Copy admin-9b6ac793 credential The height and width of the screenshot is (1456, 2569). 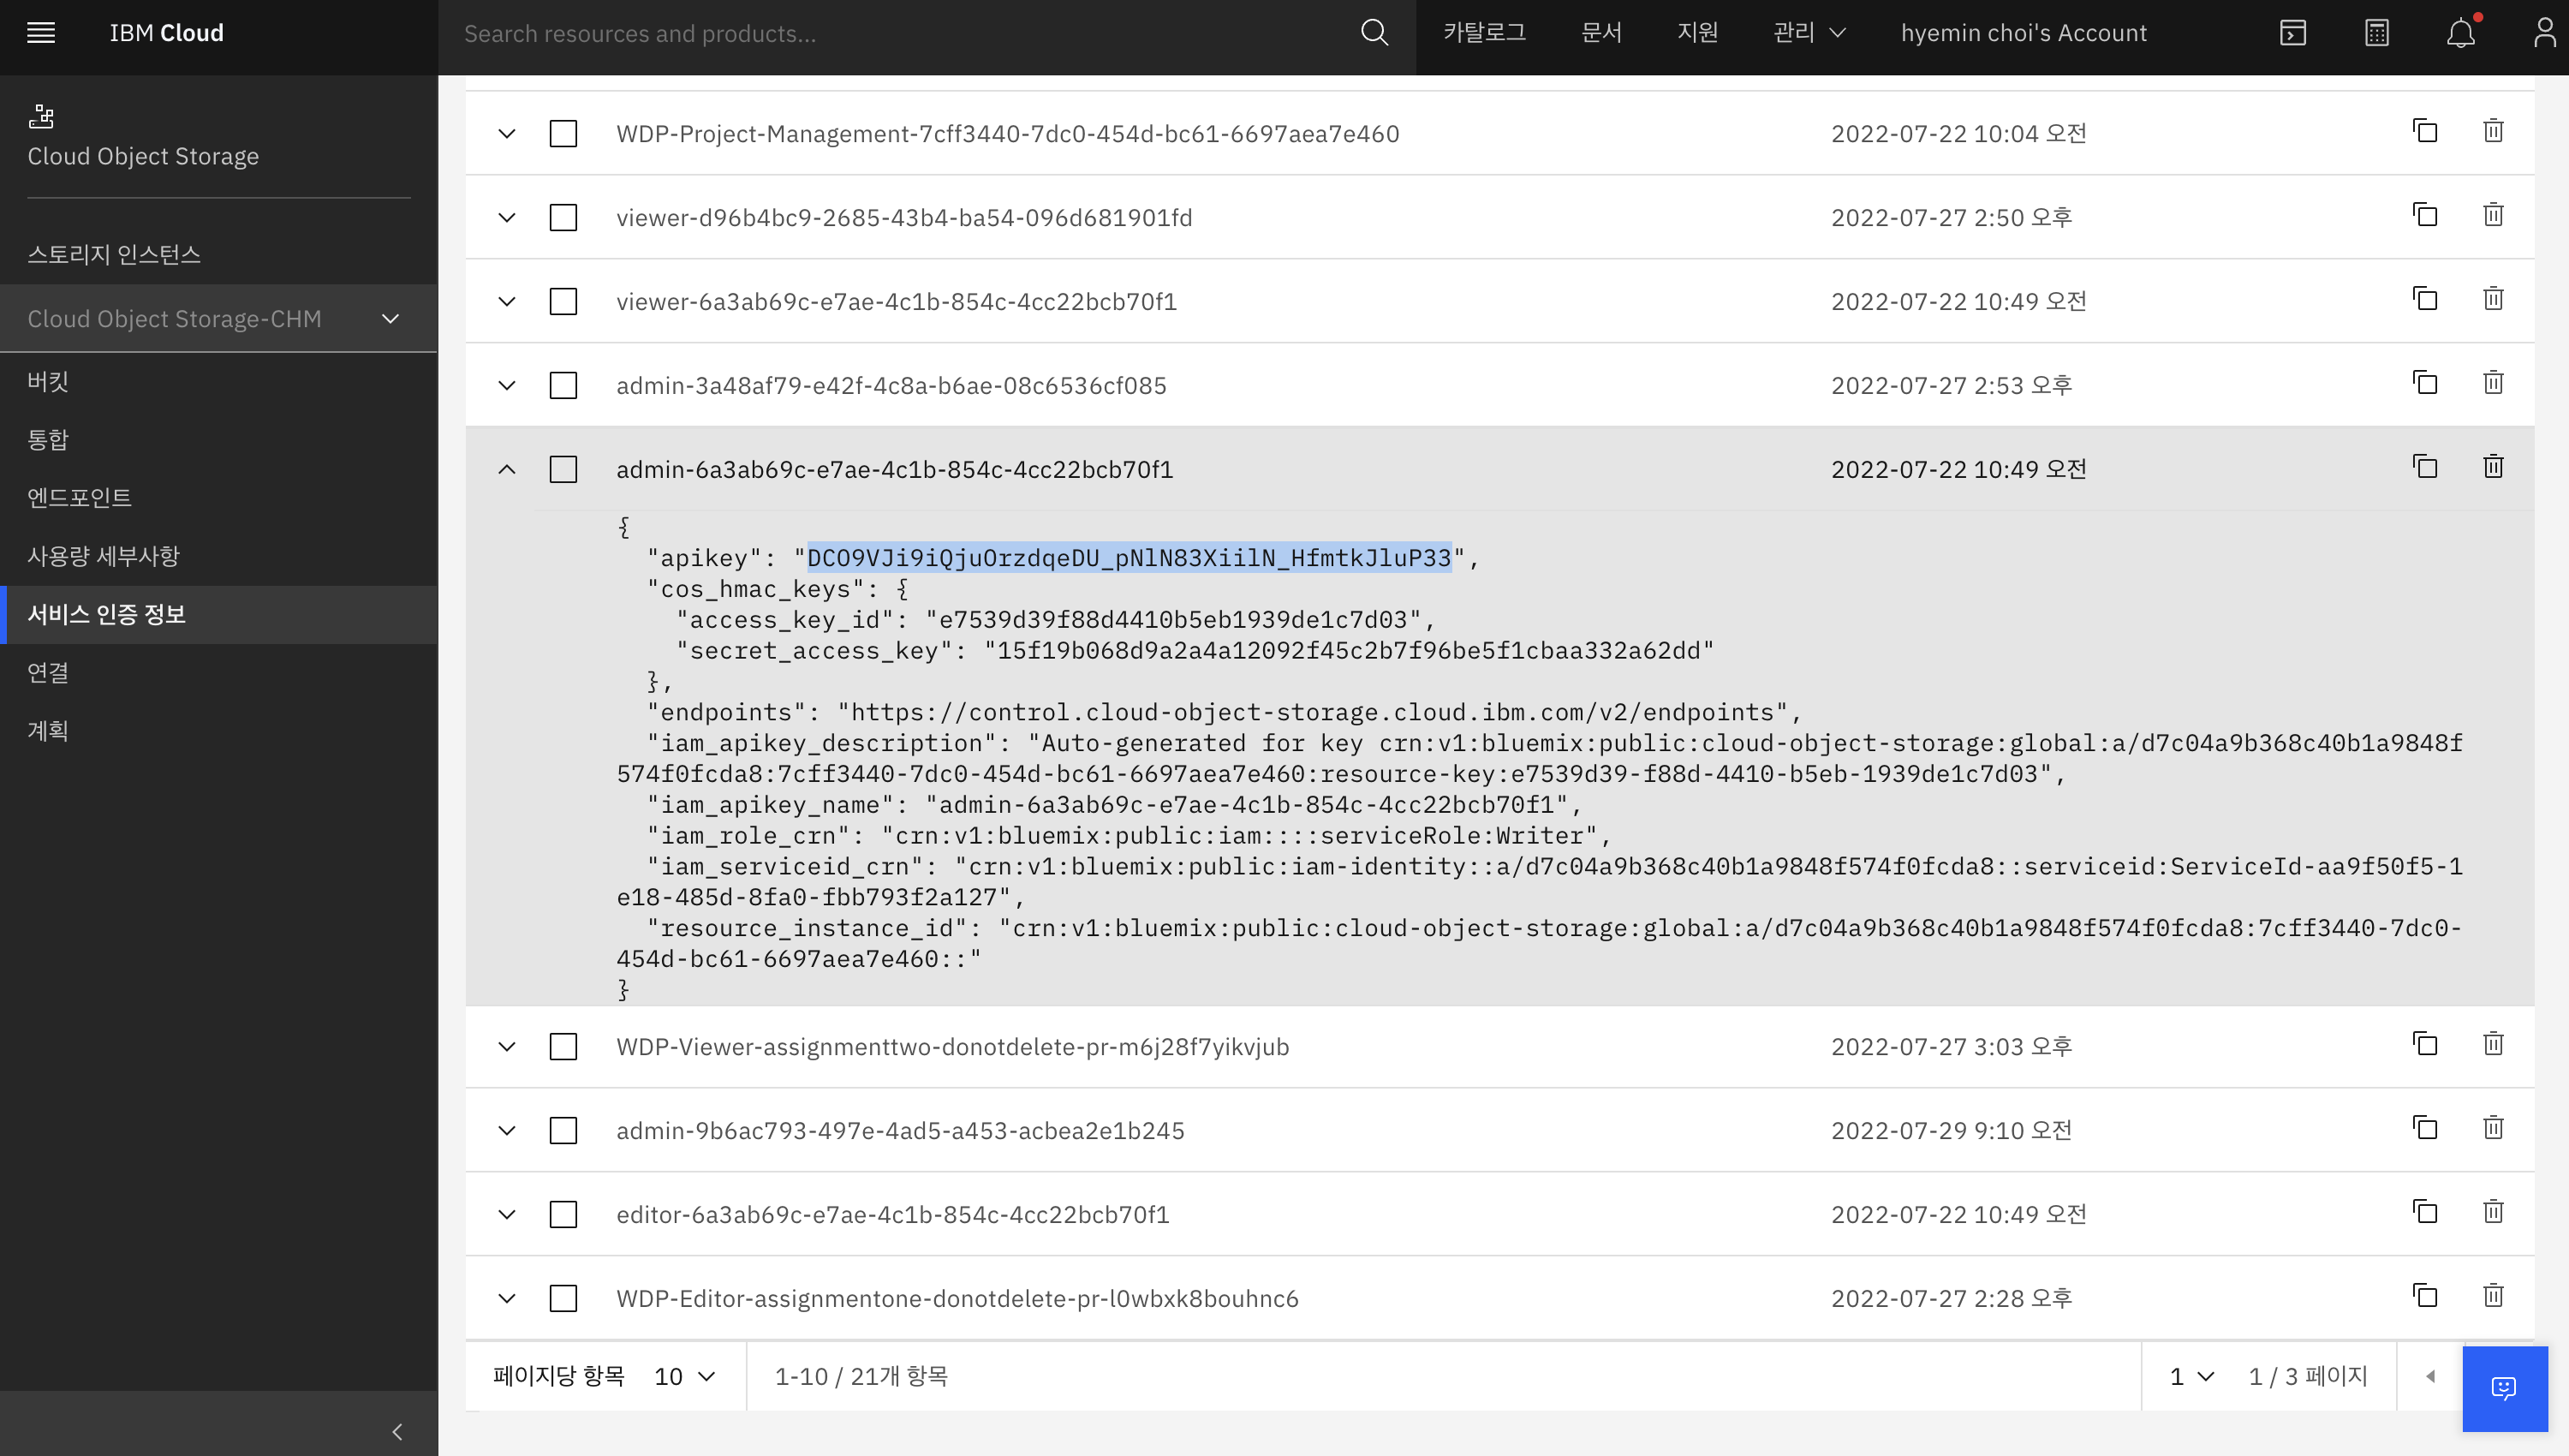coord(2425,1128)
